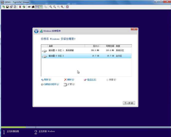The width and height of the screenshot is (171, 137).
Task: Click the 可用空间 column header
Action: click(x=107, y=46)
